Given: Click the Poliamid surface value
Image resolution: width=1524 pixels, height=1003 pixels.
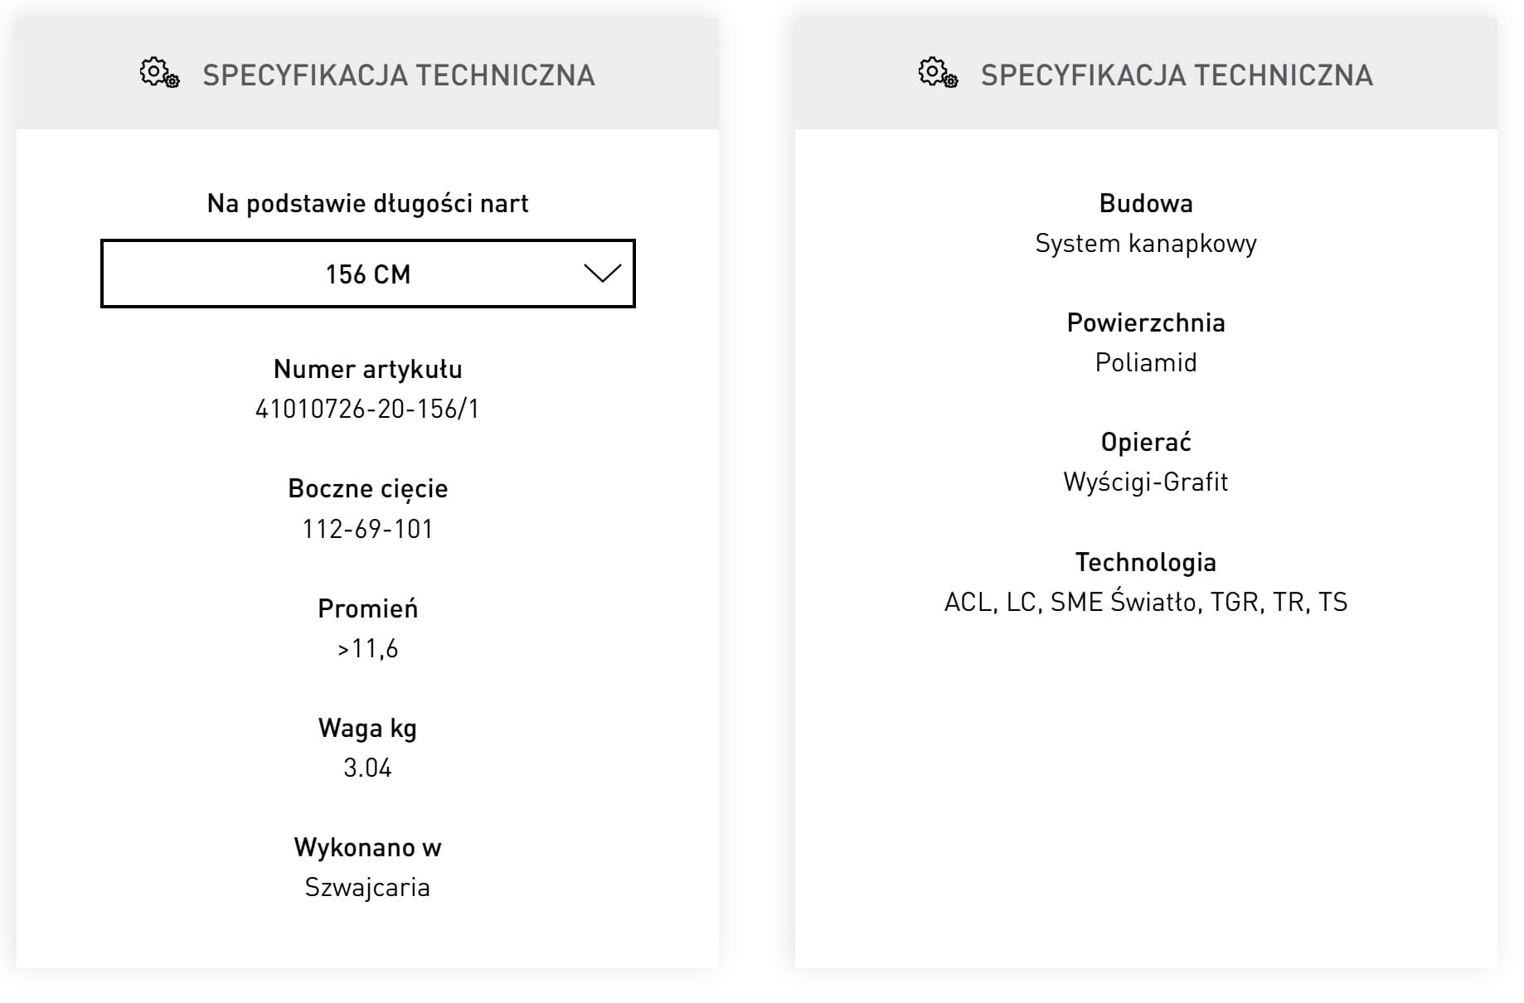Looking at the screenshot, I should 1146,362.
